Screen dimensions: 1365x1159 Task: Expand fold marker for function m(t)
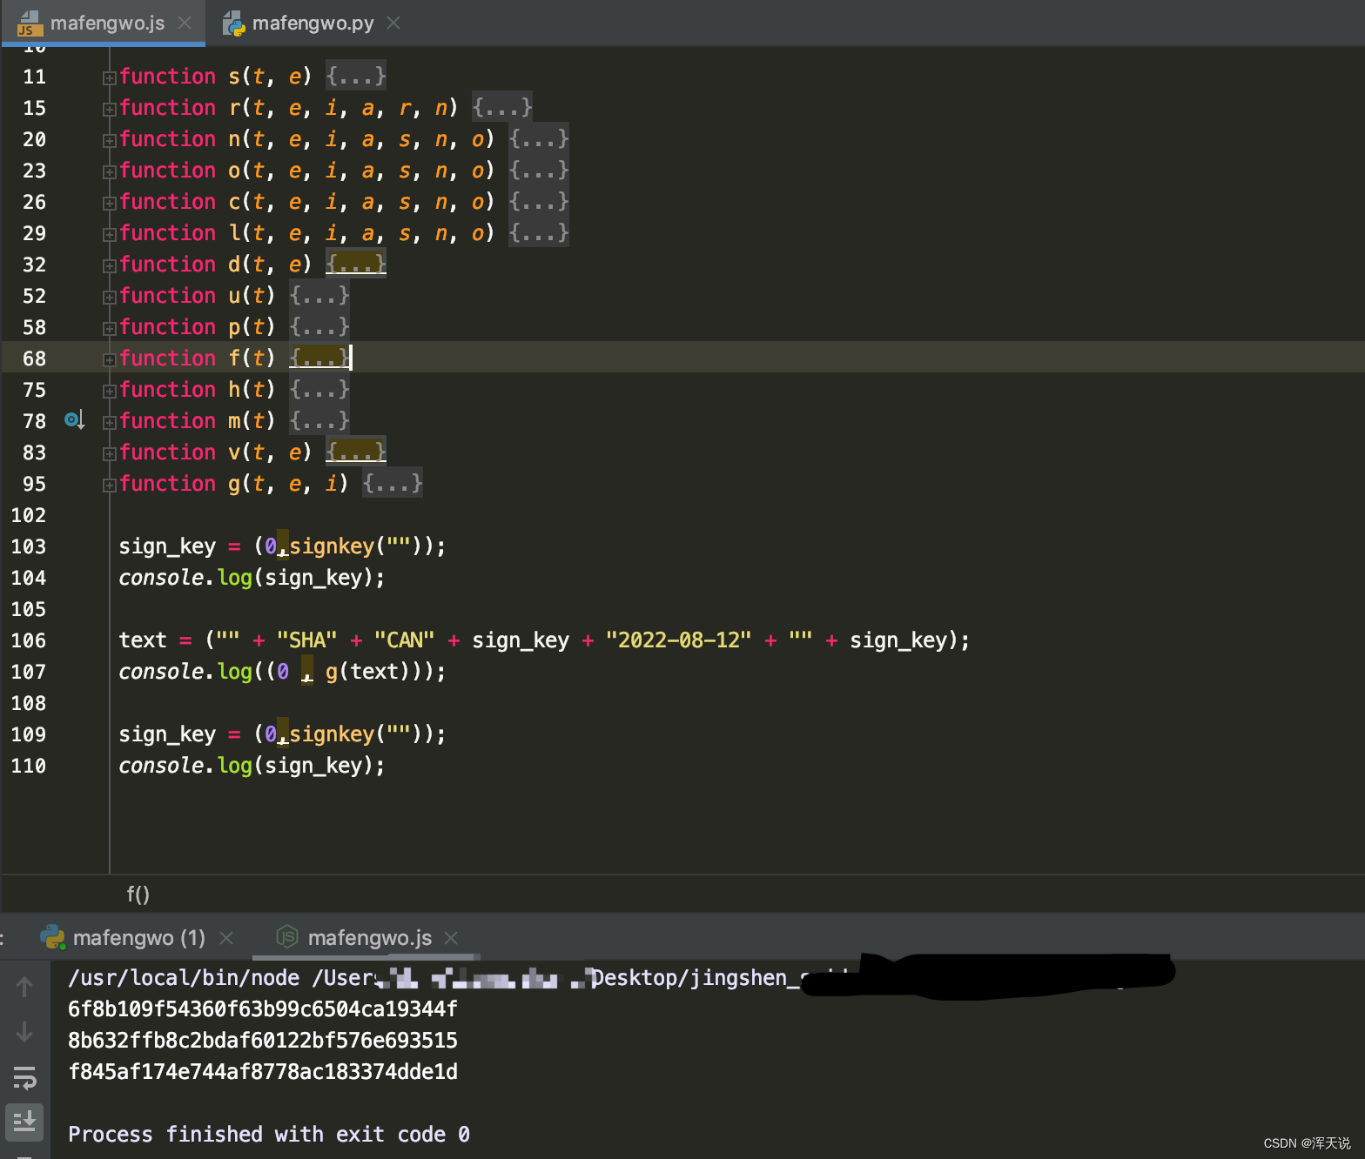110,422
